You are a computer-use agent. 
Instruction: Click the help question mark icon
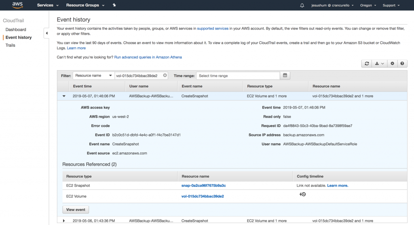[402, 64]
